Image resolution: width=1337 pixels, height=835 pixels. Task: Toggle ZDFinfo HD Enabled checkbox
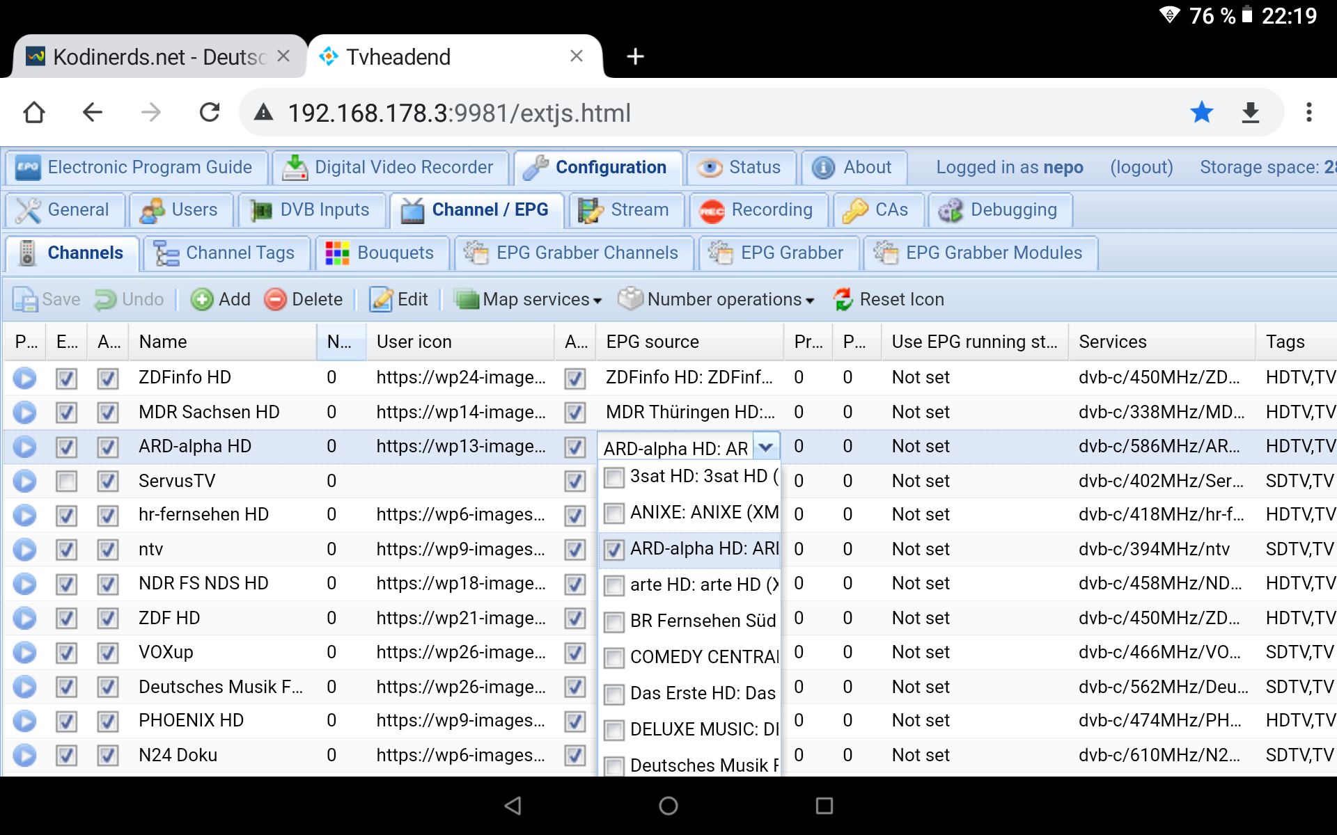pyautogui.click(x=66, y=378)
